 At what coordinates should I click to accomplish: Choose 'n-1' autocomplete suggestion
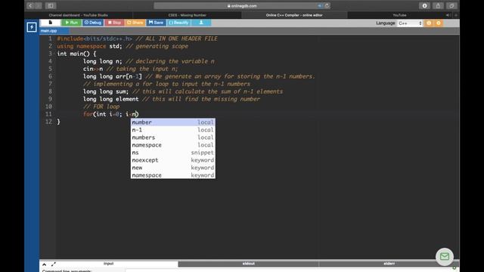coord(173,130)
